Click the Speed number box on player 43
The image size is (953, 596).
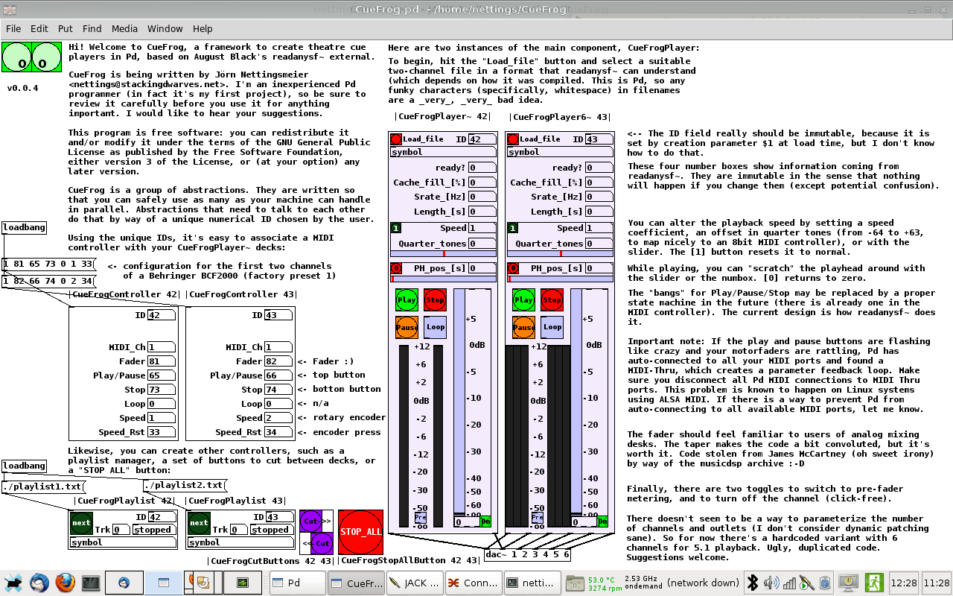[599, 228]
